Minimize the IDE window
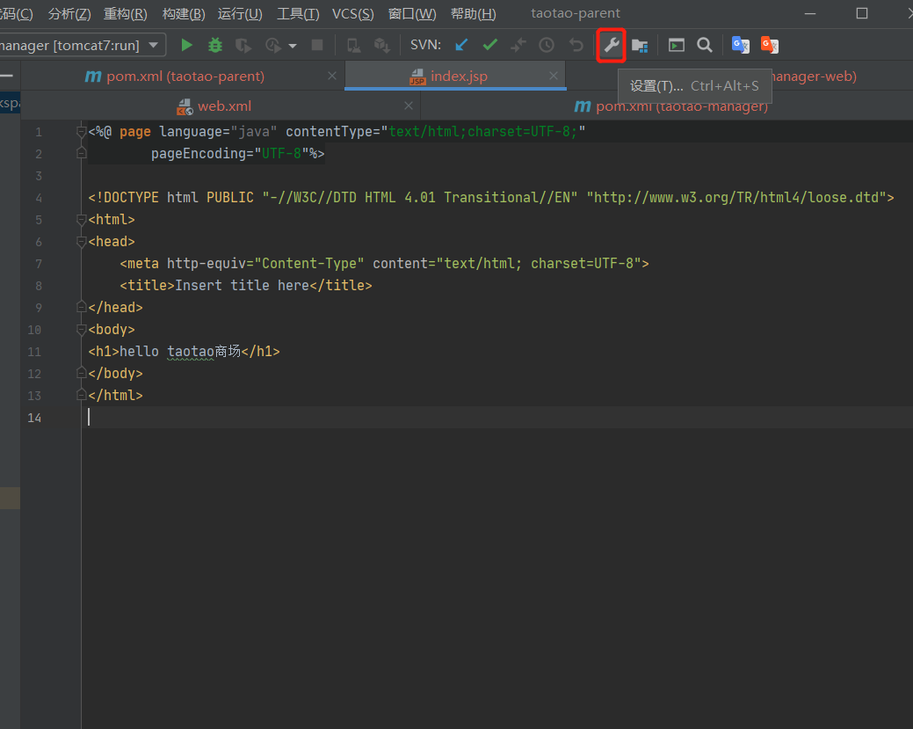 (810, 13)
